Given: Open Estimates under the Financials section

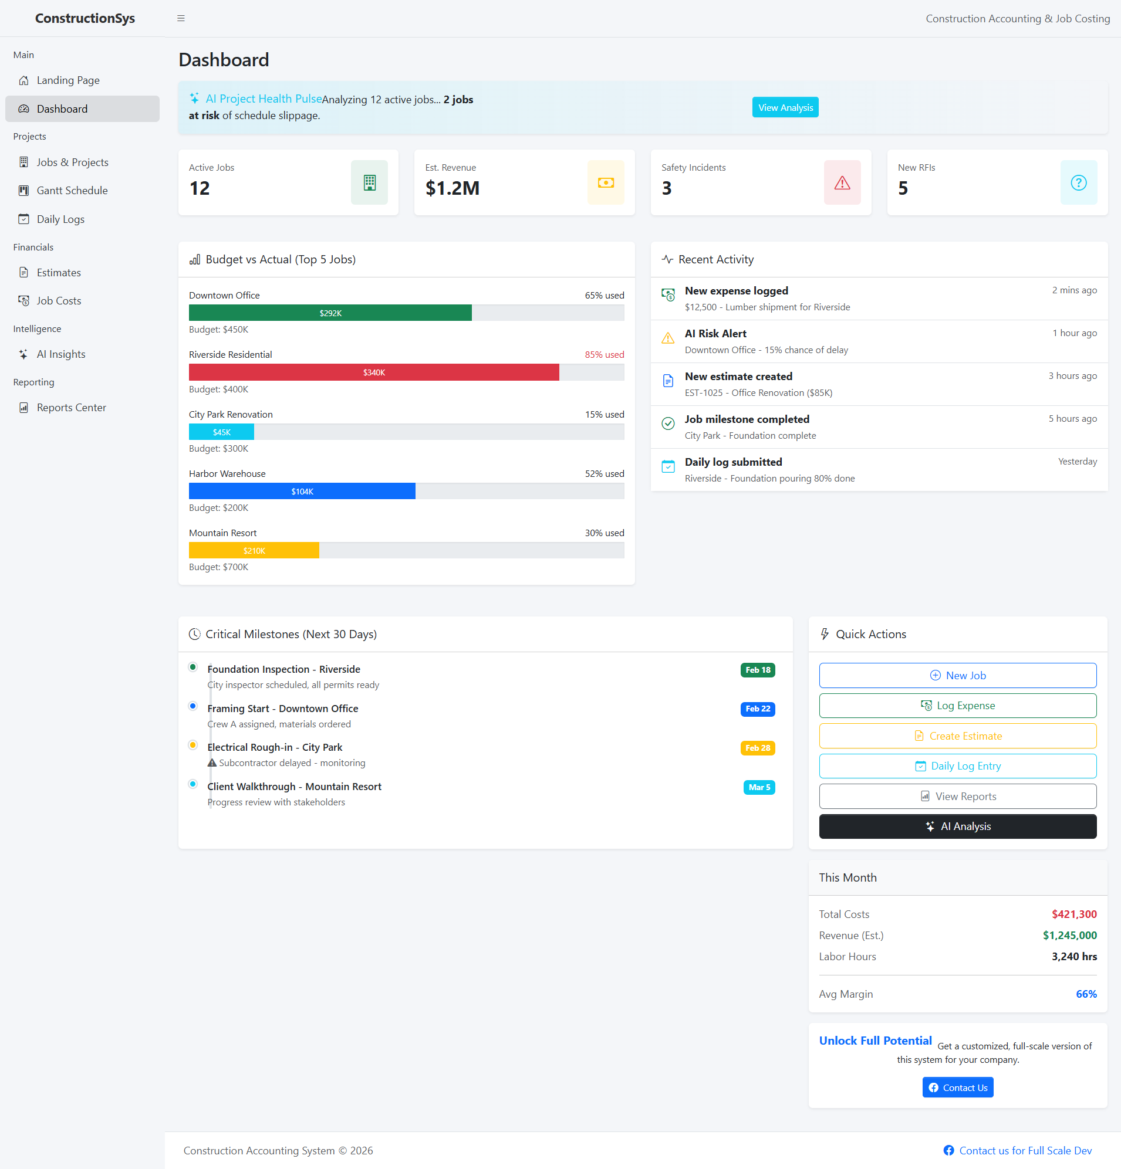Looking at the screenshot, I should pos(58,273).
